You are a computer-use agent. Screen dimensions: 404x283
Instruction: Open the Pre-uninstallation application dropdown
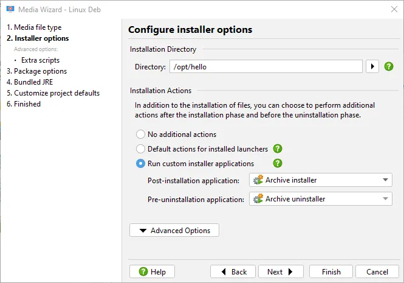pos(321,198)
